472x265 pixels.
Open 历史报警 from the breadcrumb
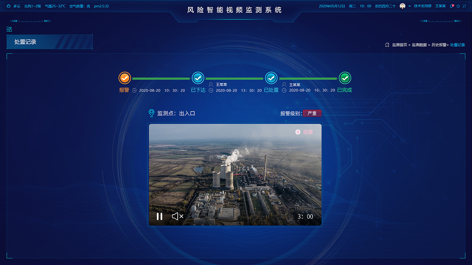click(x=440, y=45)
